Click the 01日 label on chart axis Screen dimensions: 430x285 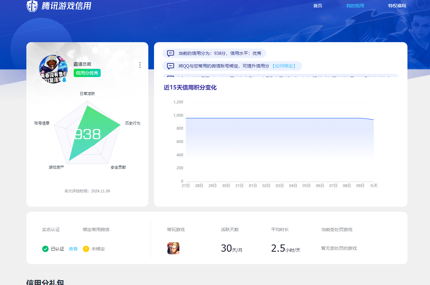[x=253, y=185]
